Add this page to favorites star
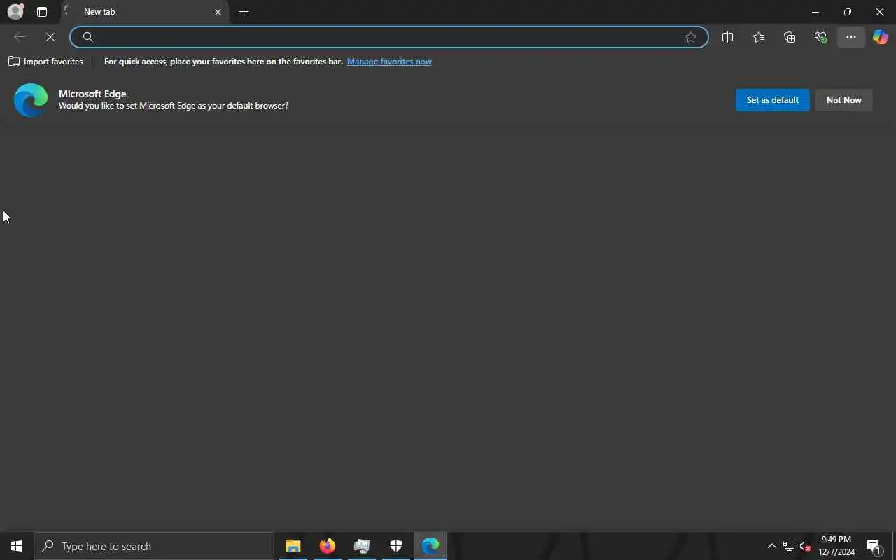 point(691,37)
